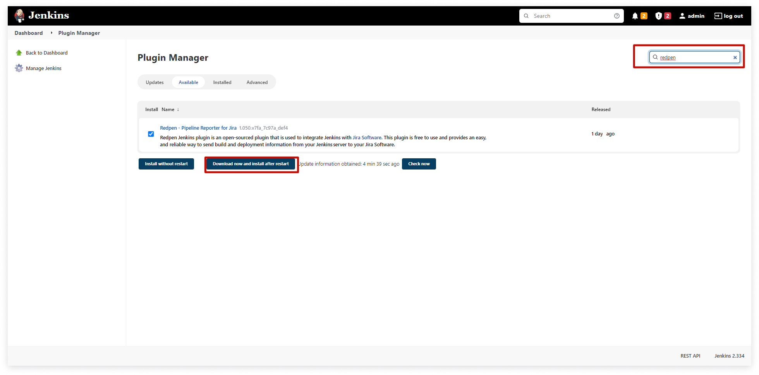This screenshot has width=759, height=375.
Task: Click the log out link
Action: point(728,16)
